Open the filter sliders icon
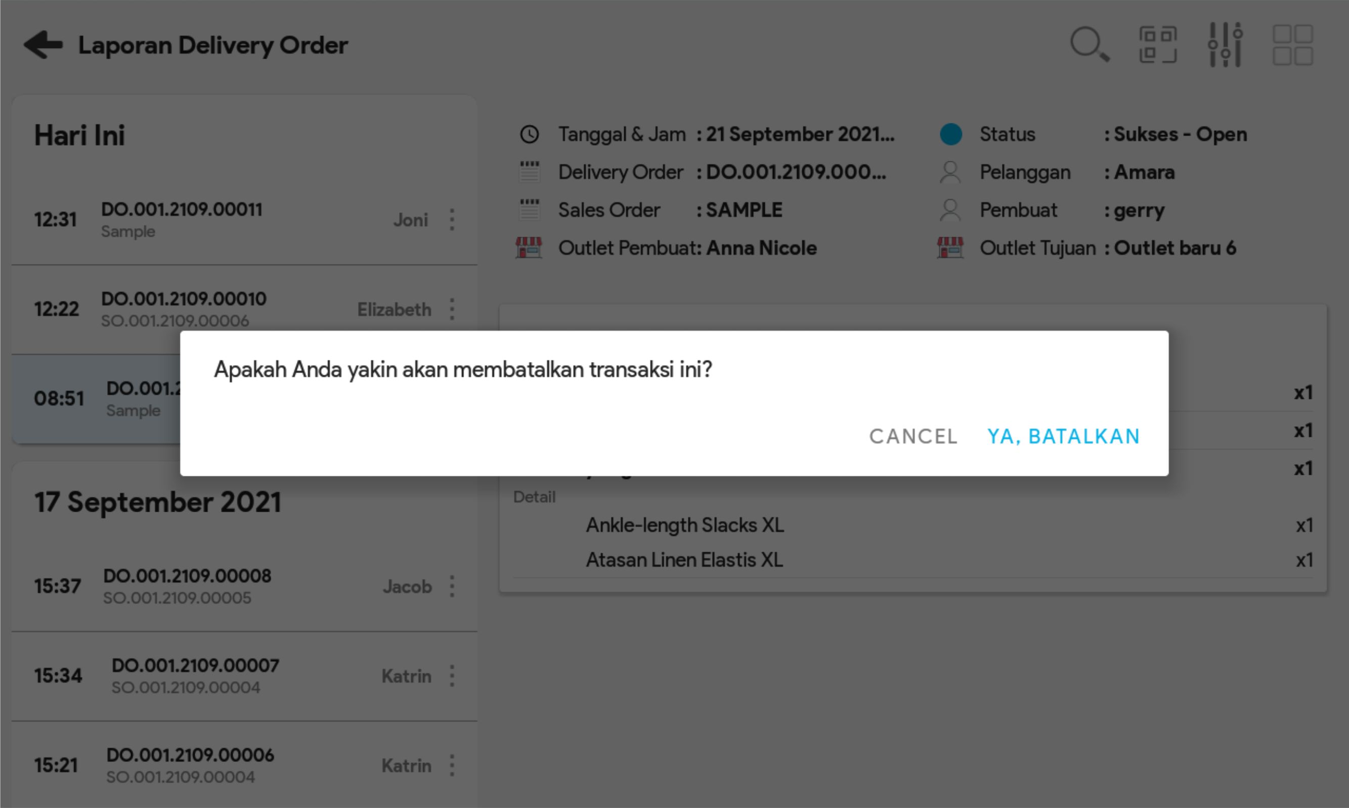Viewport: 1349px width, 808px height. click(1225, 44)
